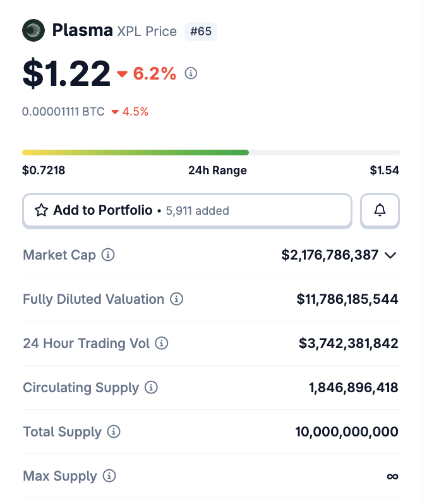Click the Plasma coin name heading
The height and width of the screenshot is (504, 427).
[x=82, y=30]
